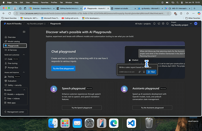The width and height of the screenshot is (202, 131).
Task: Click Try the Assistants playground
Action: pos(152,108)
